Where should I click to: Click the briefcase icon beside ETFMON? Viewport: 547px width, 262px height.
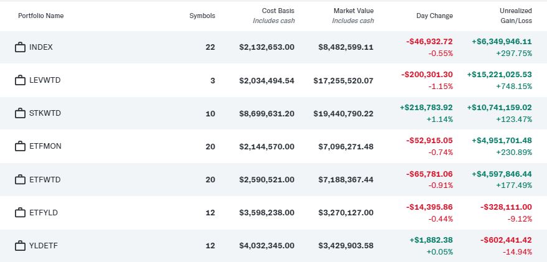tap(20, 146)
